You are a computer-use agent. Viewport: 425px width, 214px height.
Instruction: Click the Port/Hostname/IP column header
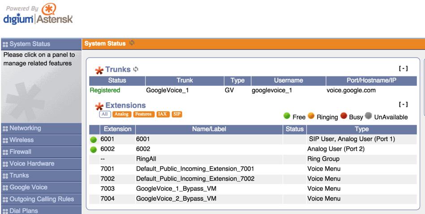(x=371, y=80)
